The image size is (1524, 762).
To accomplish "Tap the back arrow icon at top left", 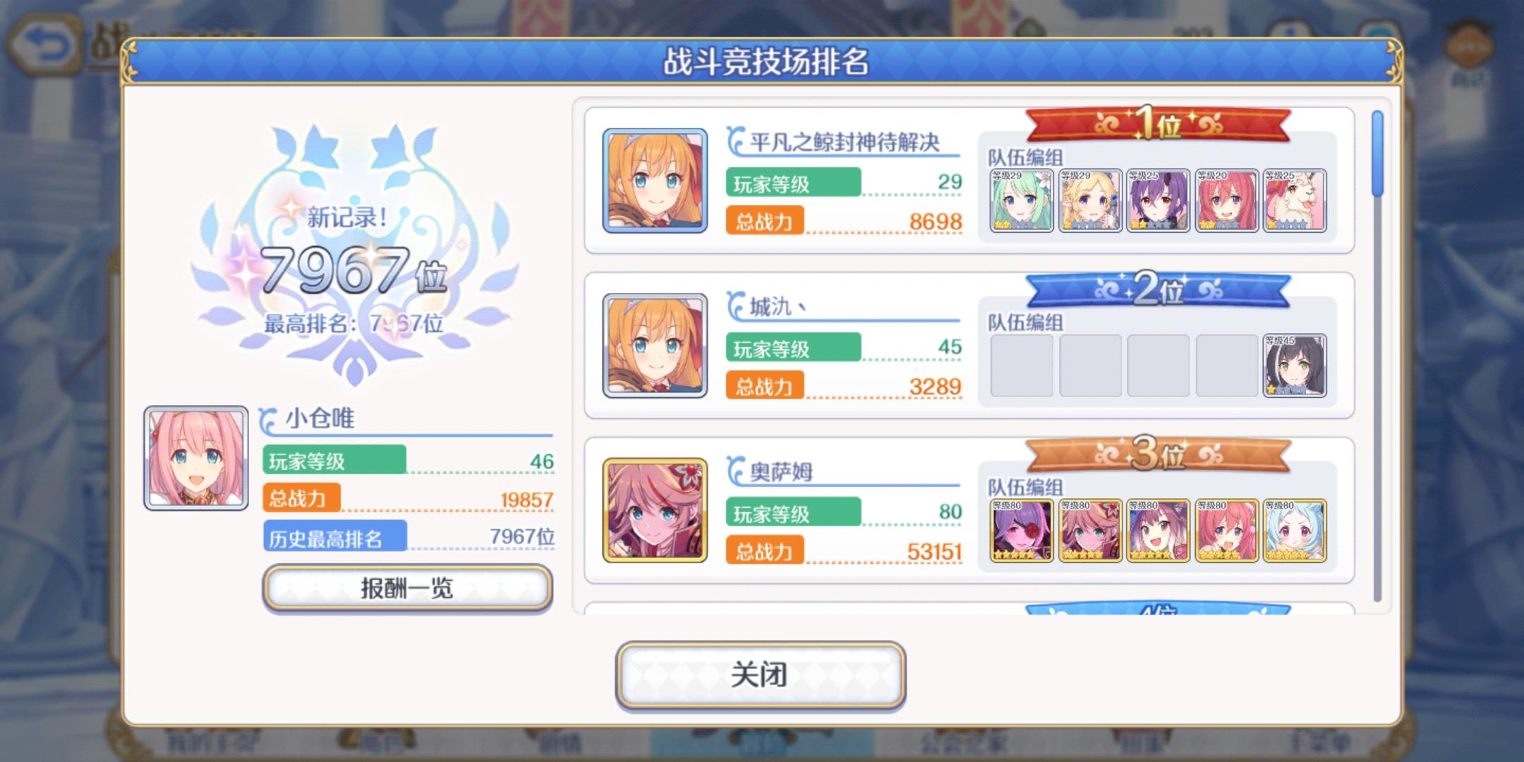I will tap(42, 47).
